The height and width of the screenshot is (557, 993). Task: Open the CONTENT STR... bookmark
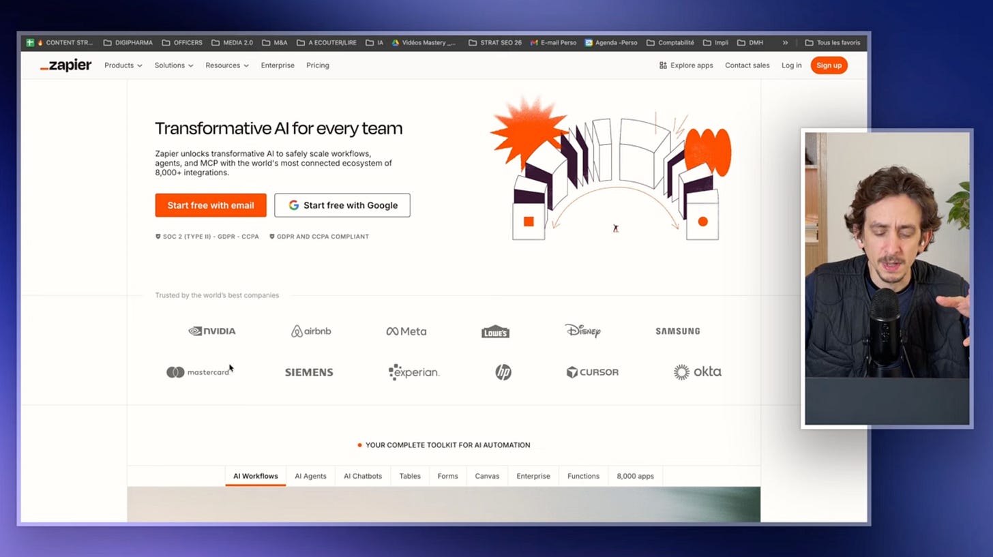coord(65,42)
